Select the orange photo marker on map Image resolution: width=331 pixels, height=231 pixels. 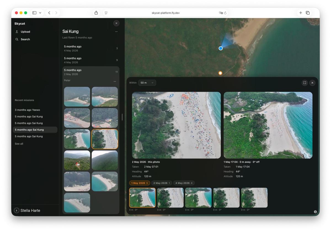pyautogui.click(x=220, y=73)
